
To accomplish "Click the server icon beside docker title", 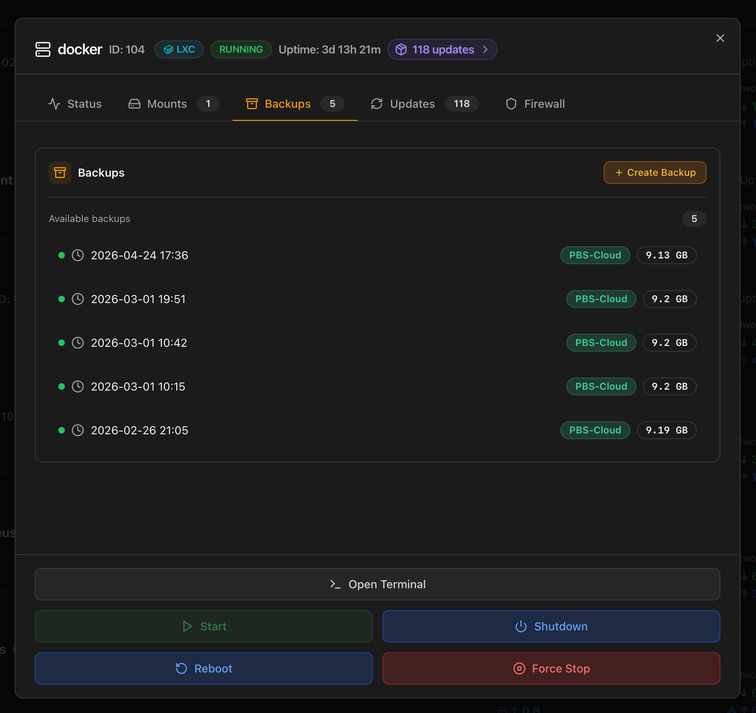I will pyautogui.click(x=43, y=49).
